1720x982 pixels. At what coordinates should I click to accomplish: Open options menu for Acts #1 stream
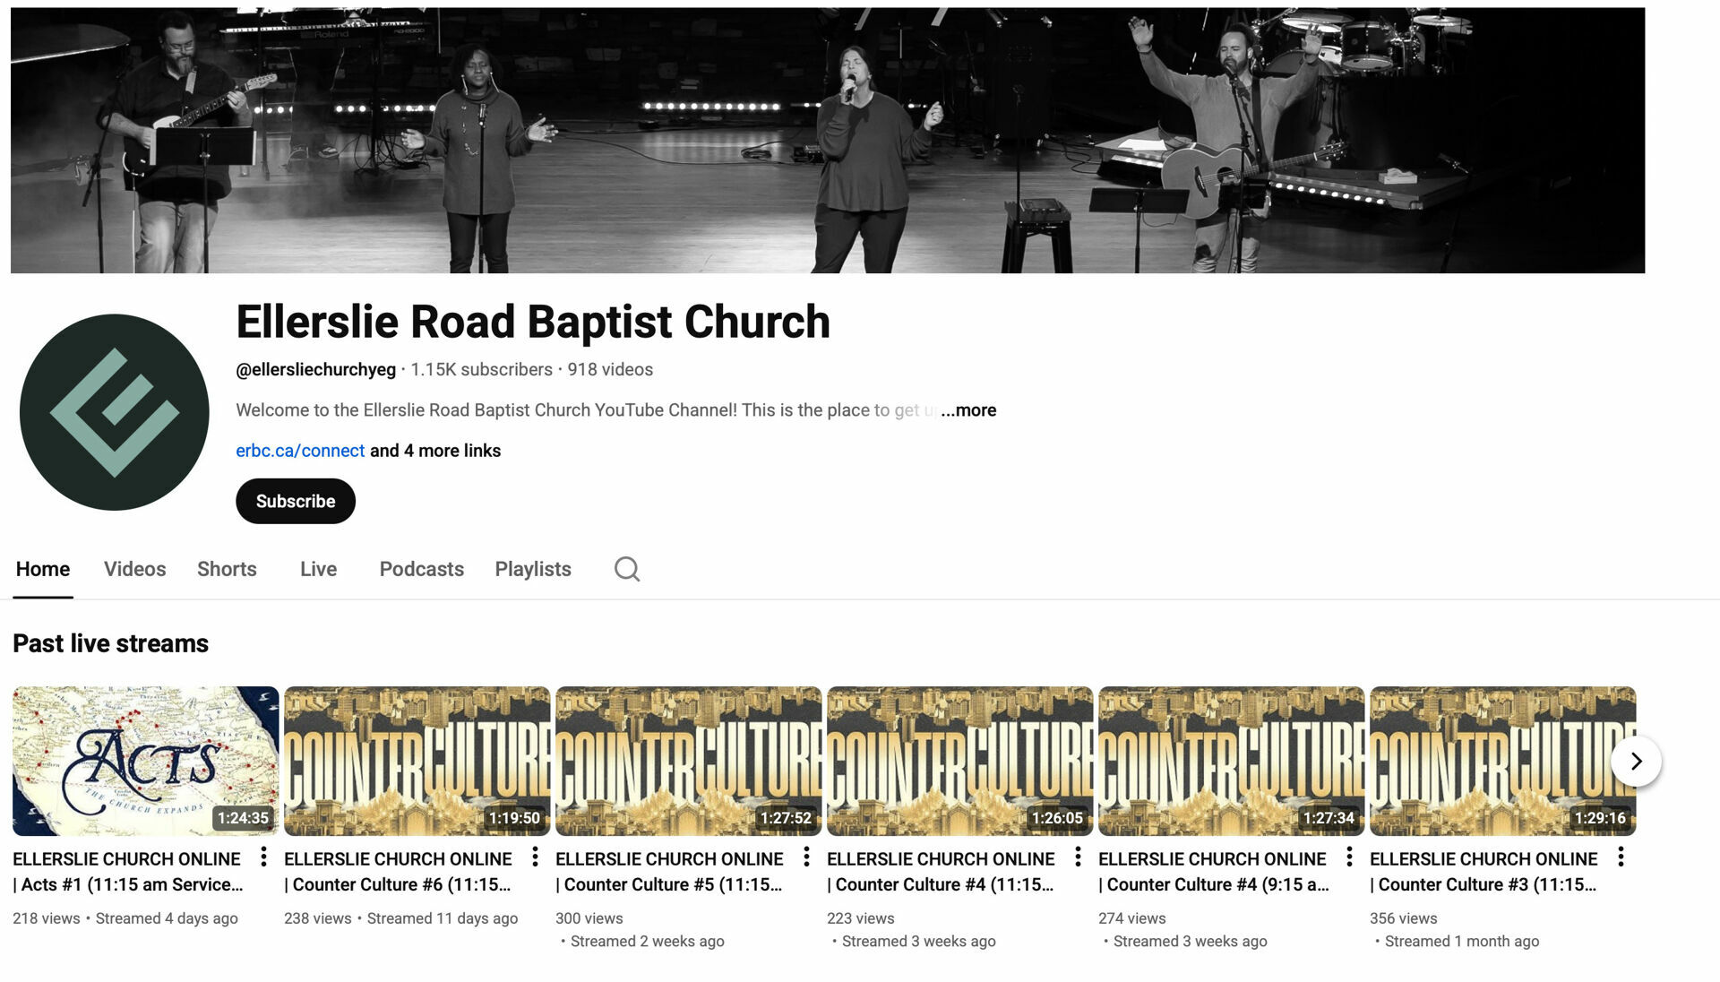click(263, 857)
